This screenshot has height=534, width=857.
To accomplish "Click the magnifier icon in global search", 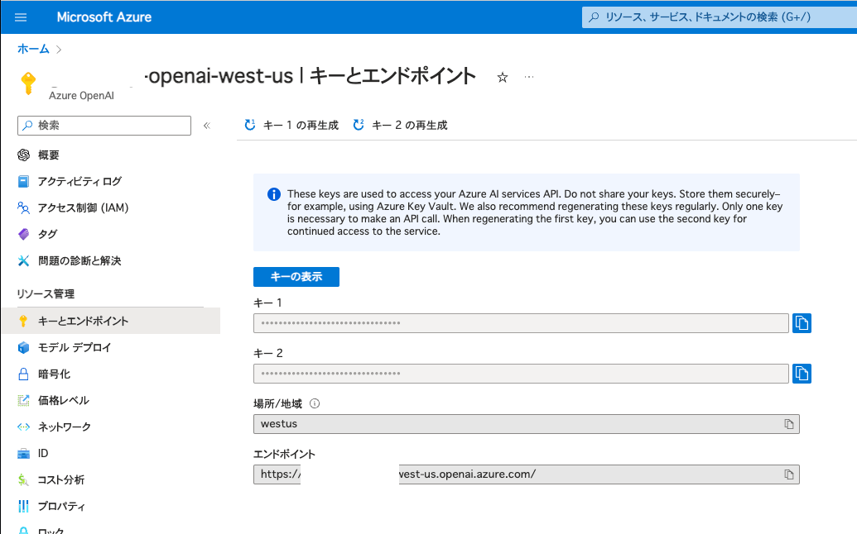I will (594, 17).
